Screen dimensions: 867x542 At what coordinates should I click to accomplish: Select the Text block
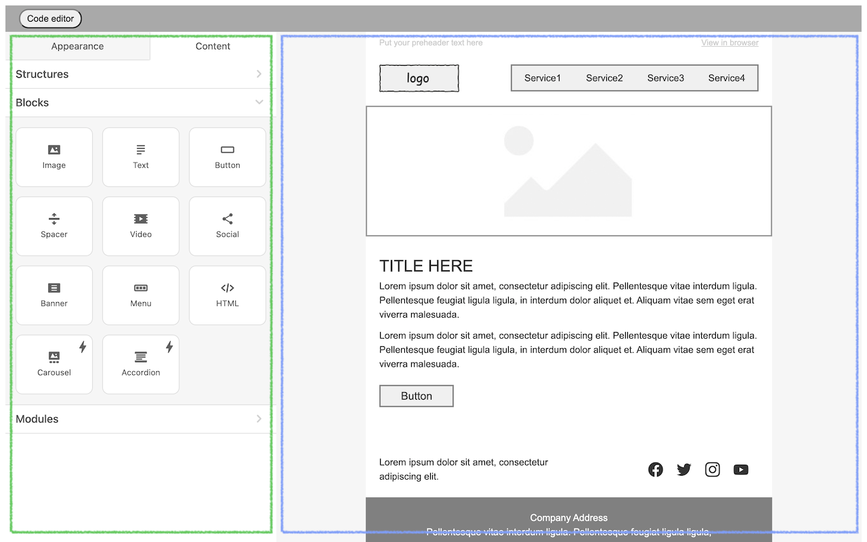coord(141,157)
